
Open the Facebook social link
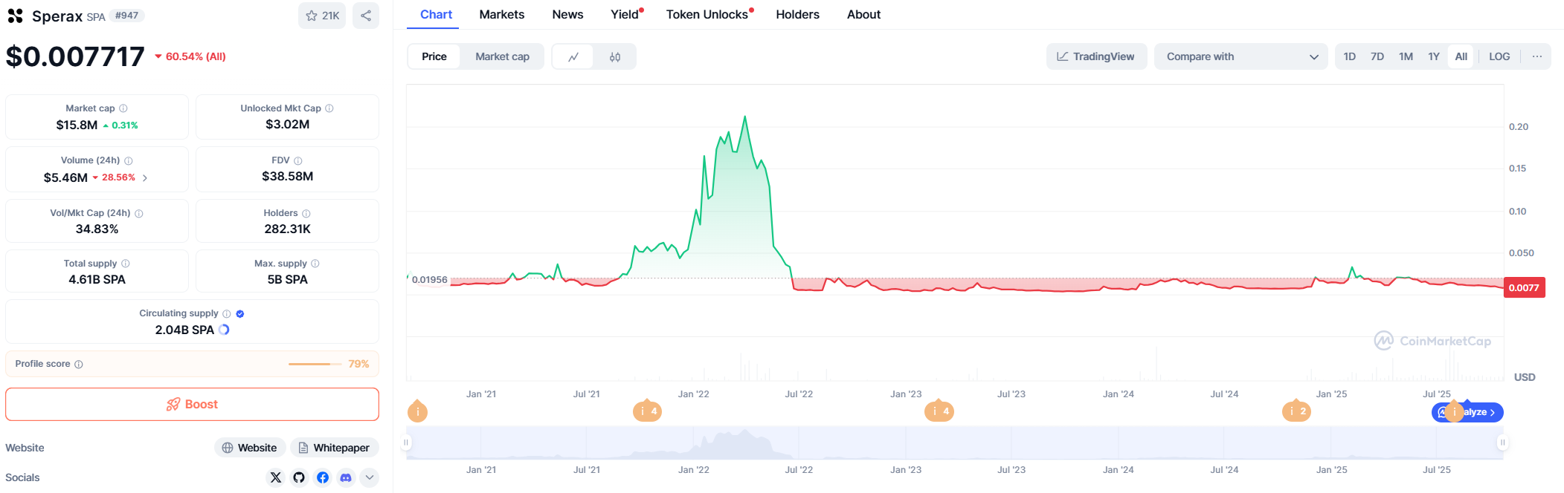click(323, 477)
